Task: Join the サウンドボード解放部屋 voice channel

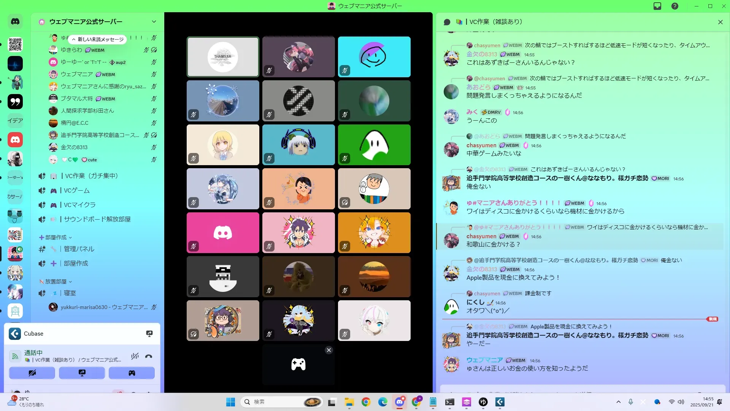Action: pos(97,219)
